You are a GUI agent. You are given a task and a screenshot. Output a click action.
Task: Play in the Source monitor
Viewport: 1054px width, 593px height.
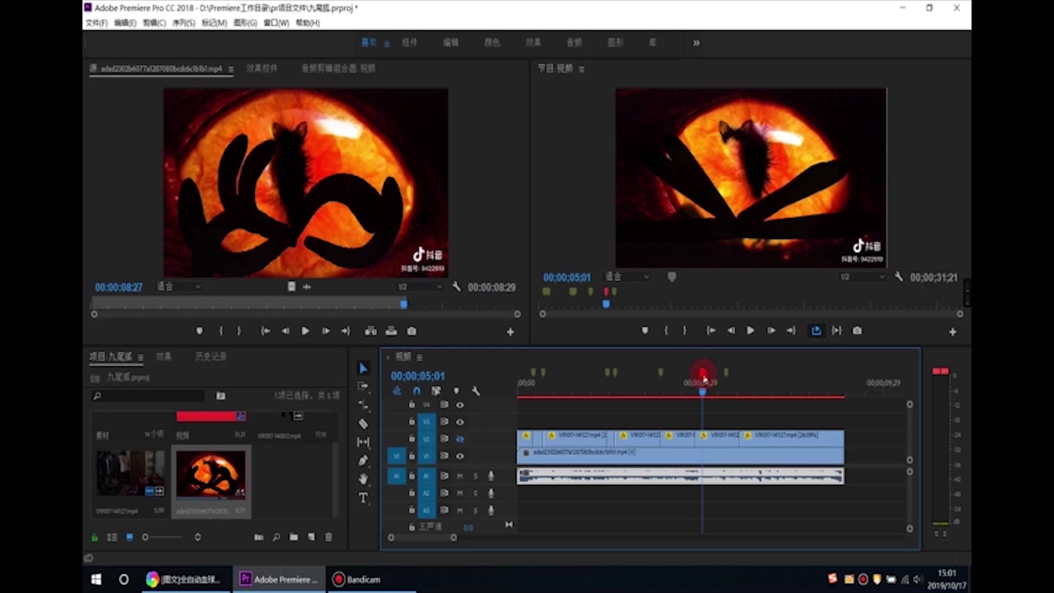pyautogui.click(x=305, y=331)
